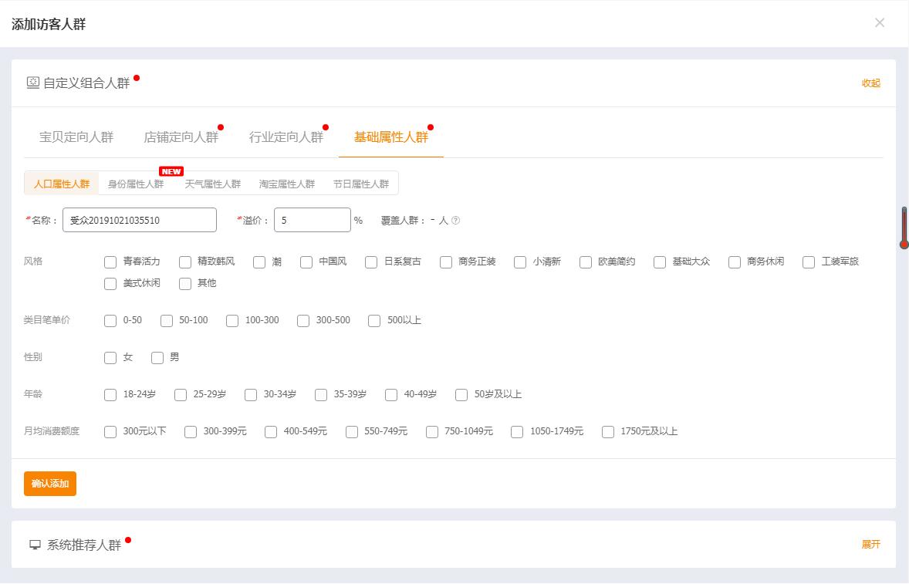The width and height of the screenshot is (909, 584).
Task: Click the monitor icon next to 系统推荐人群
Action: [x=34, y=544]
